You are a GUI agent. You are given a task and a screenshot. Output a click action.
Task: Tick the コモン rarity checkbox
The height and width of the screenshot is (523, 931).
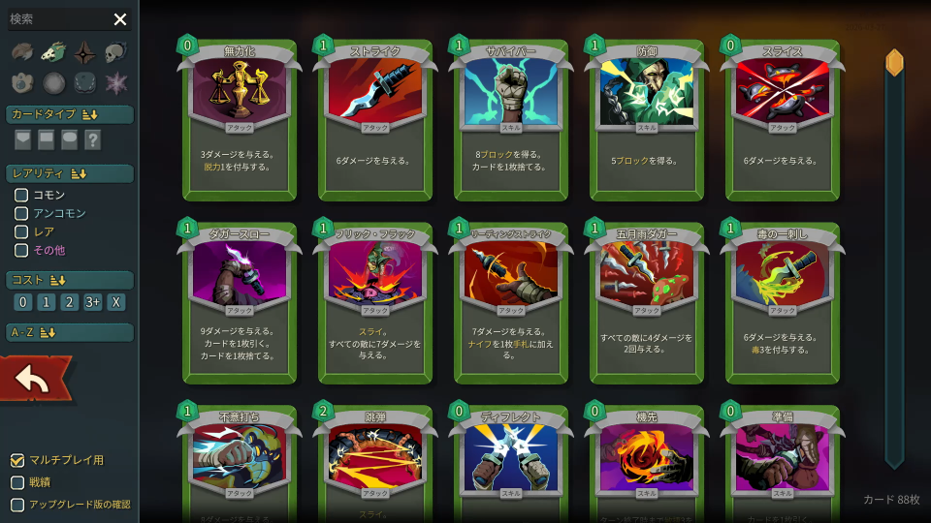pos(21,195)
